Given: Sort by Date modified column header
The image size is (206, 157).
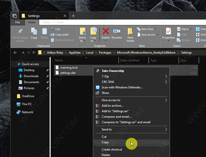Looking at the screenshot, I should point(129,60).
